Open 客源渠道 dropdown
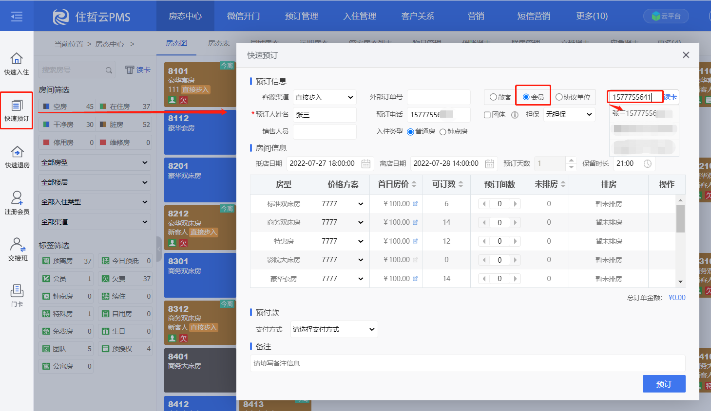The width and height of the screenshot is (711, 411). pyautogui.click(x=325, y=97)
